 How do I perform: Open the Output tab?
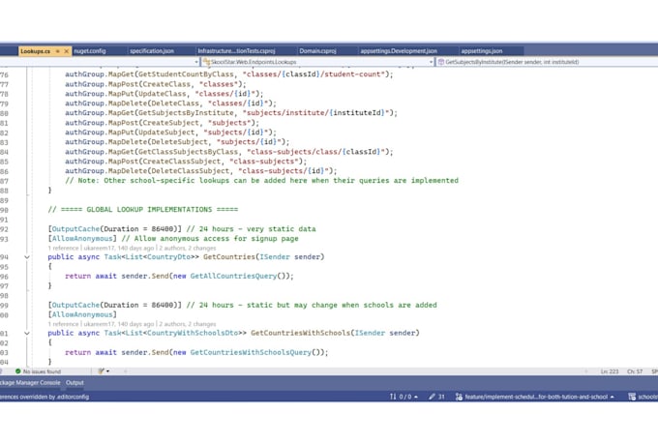(75, 383)
